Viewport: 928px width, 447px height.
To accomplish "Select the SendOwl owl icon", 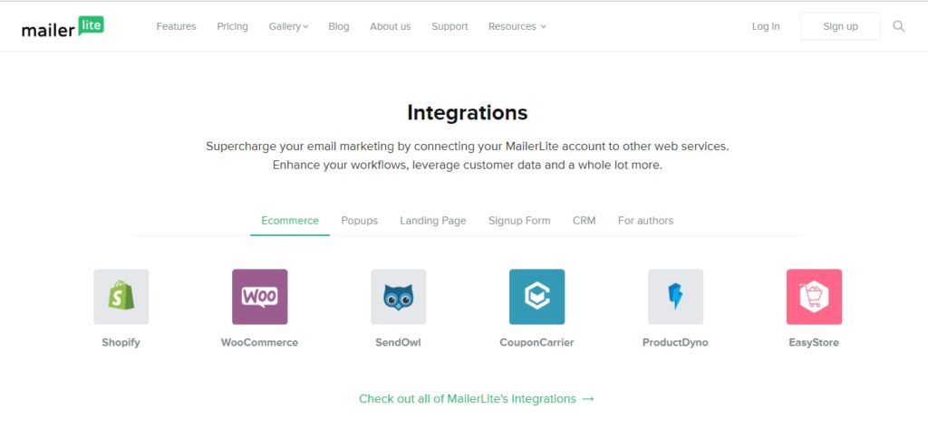I will click(398, 297).
